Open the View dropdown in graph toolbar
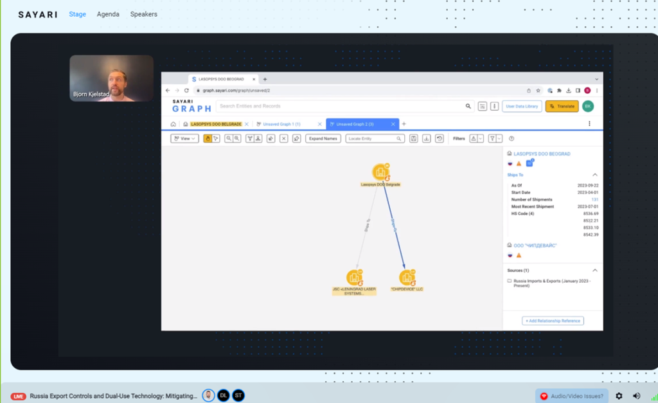Image resolution: width=658 pixels, height=403 pixels. [184, 139]
